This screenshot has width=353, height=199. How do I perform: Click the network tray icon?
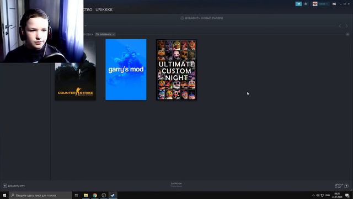click(322, 195)
